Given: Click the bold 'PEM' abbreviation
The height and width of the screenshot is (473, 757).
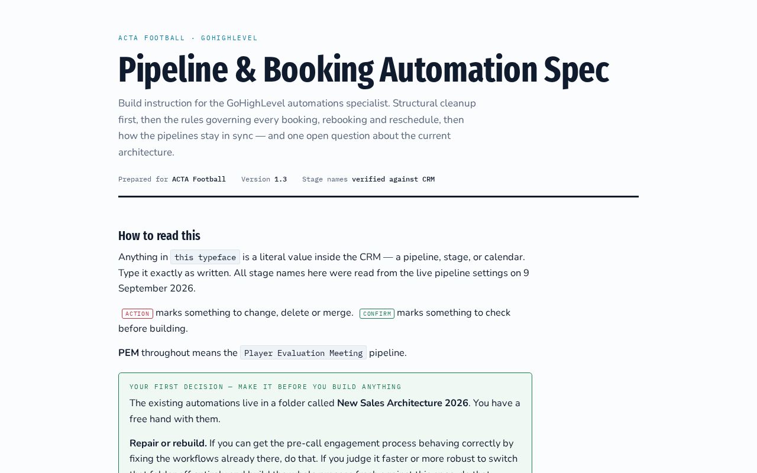Looking at the screenshot, I should pos(128,353).
